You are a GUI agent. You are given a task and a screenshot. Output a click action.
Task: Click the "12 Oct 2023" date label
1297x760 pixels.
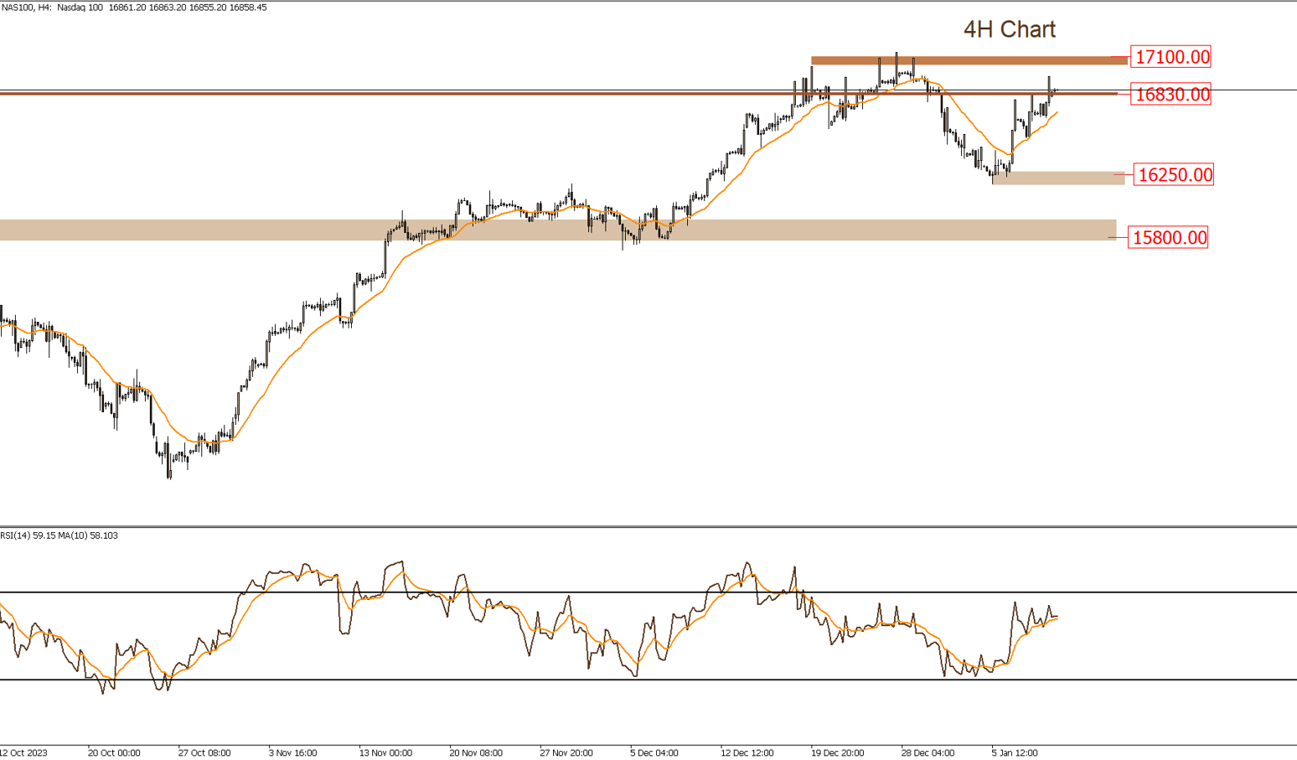24,752
